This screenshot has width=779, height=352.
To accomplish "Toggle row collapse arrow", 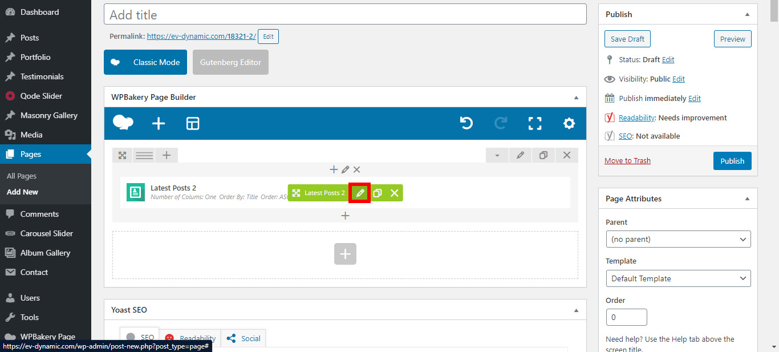I will [x=497, y=155].
